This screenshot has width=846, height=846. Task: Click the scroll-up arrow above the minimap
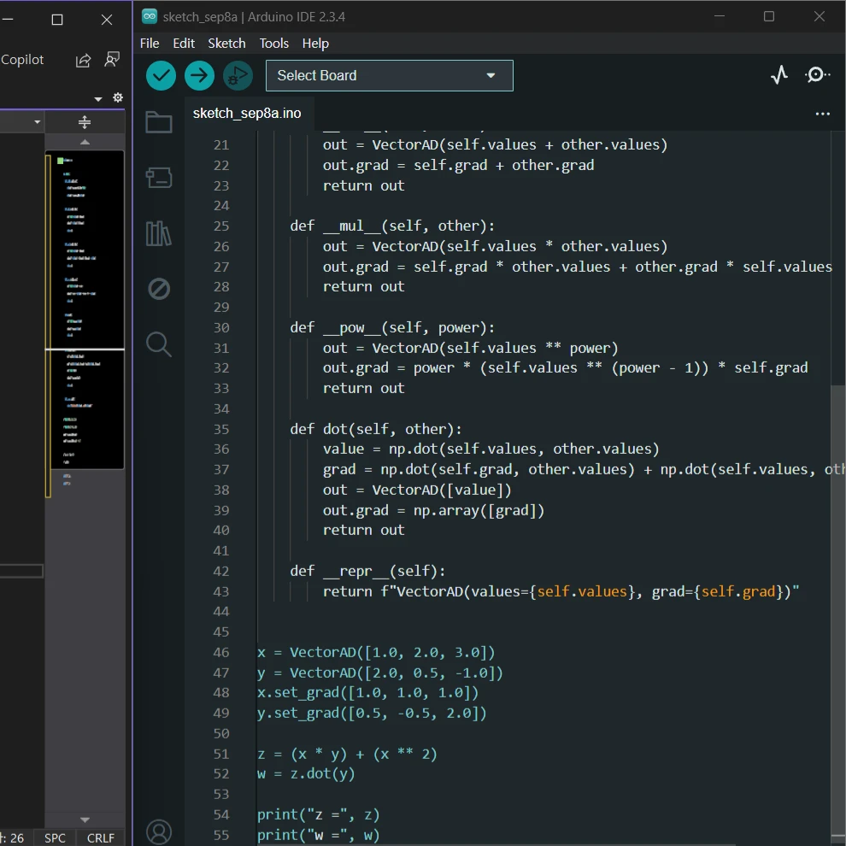pos(85,142)
